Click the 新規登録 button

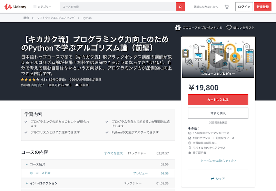(x=263, y=7)
